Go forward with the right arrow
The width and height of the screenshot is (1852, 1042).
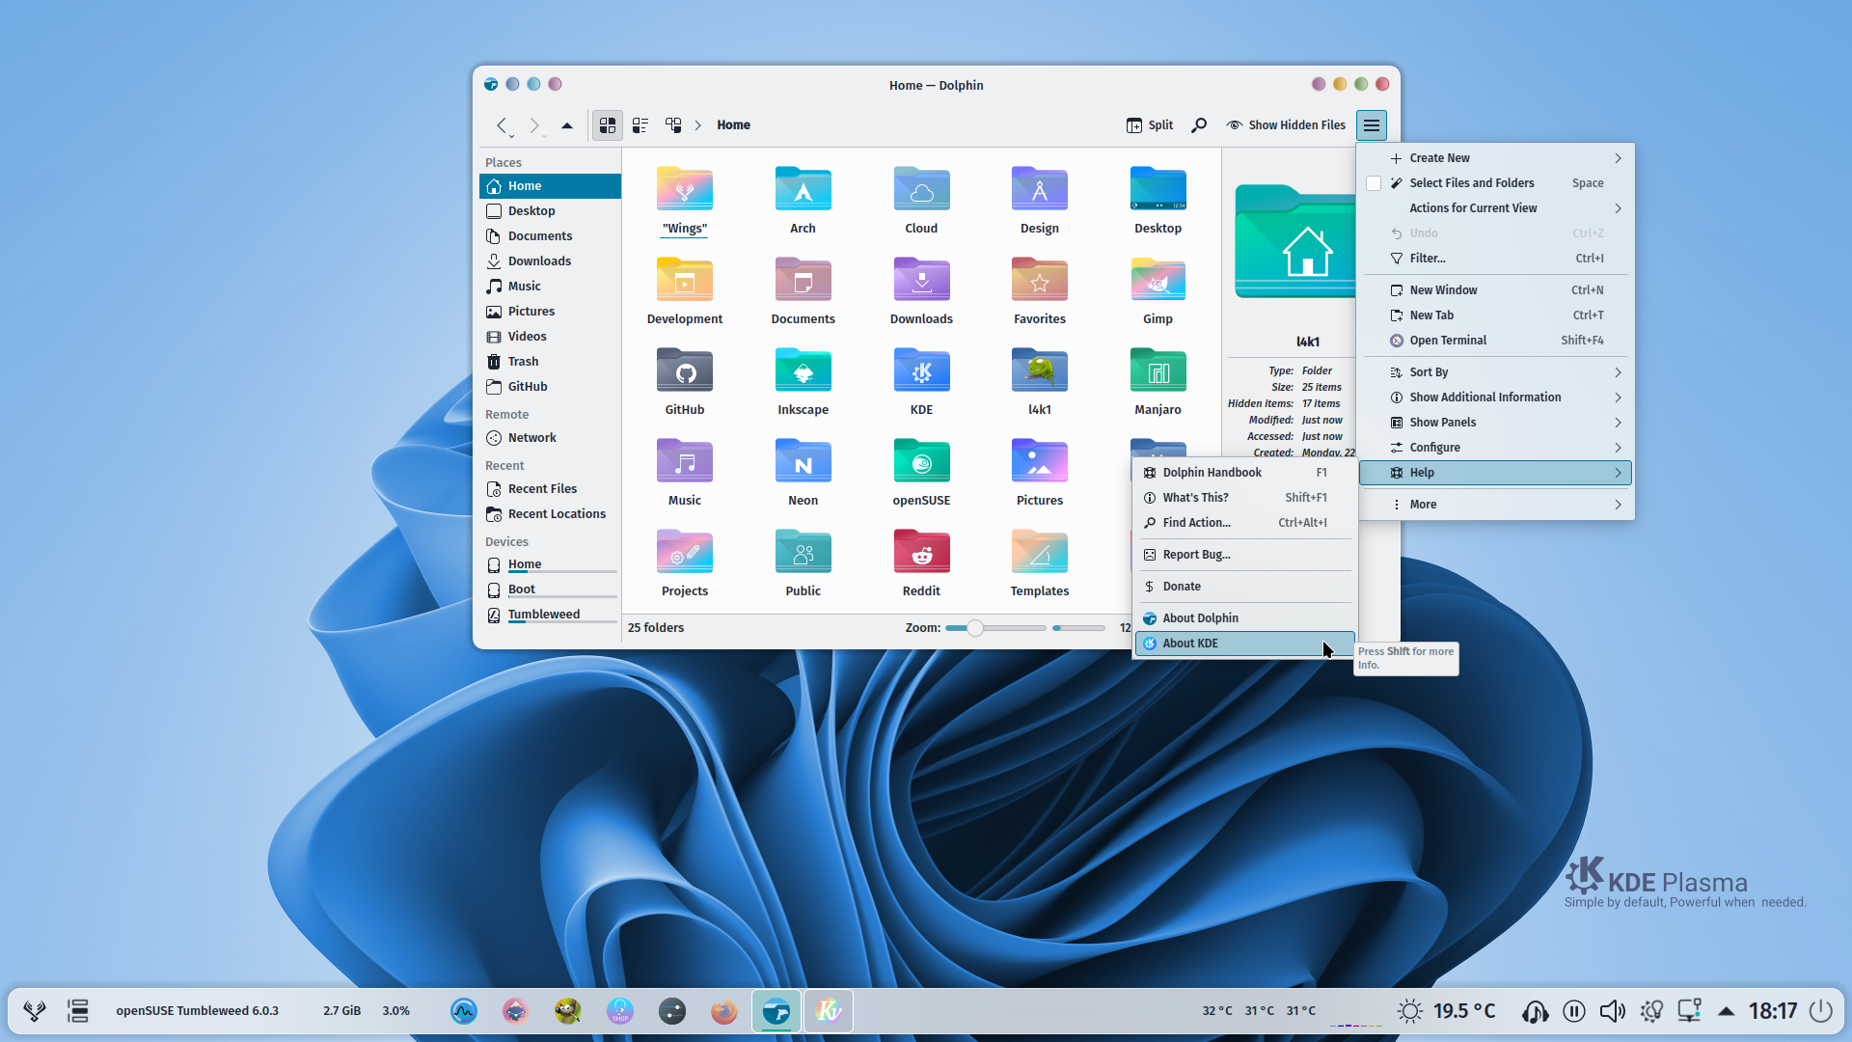tap(534, 125)
